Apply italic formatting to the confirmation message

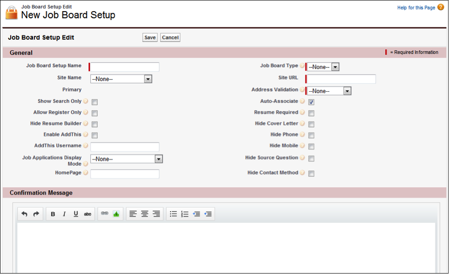pyautogui.click(x=64, y=214)
